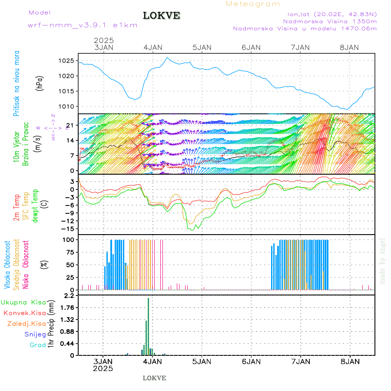Click the red '2m Temp' legend label
This screenshot has width=391, height=391.
(16, 208)
